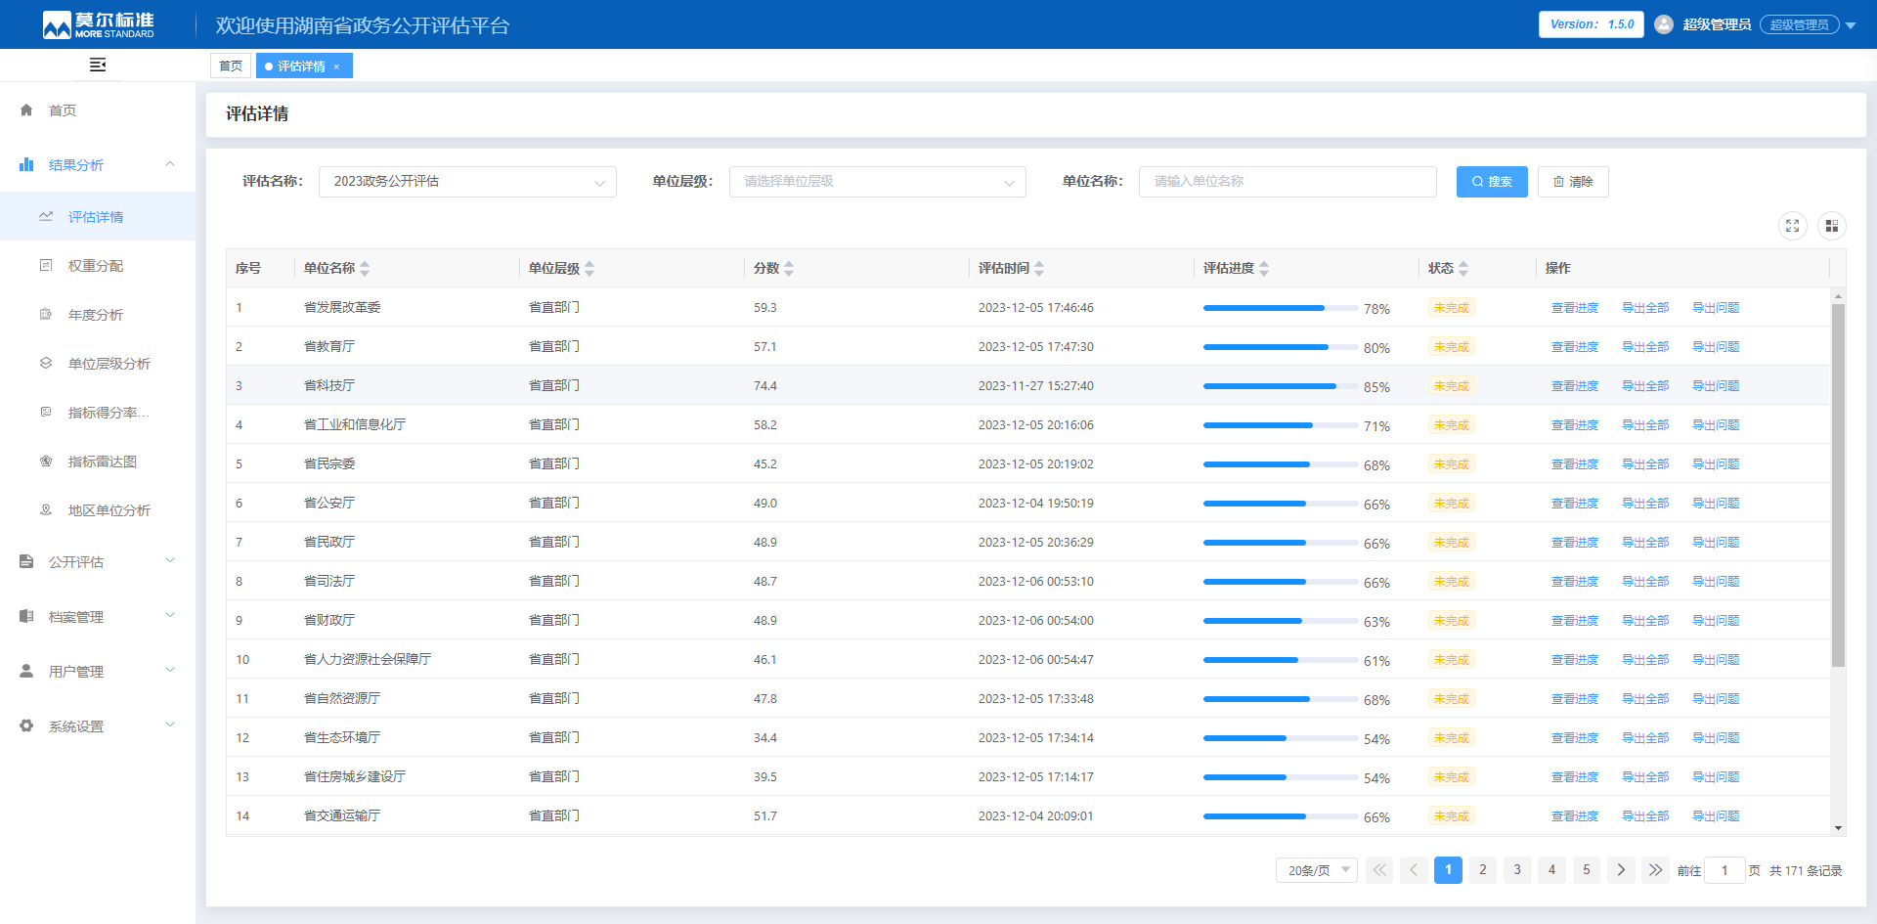
Task: Sort by 单位名称 column arrows
Action: point(365,268)
